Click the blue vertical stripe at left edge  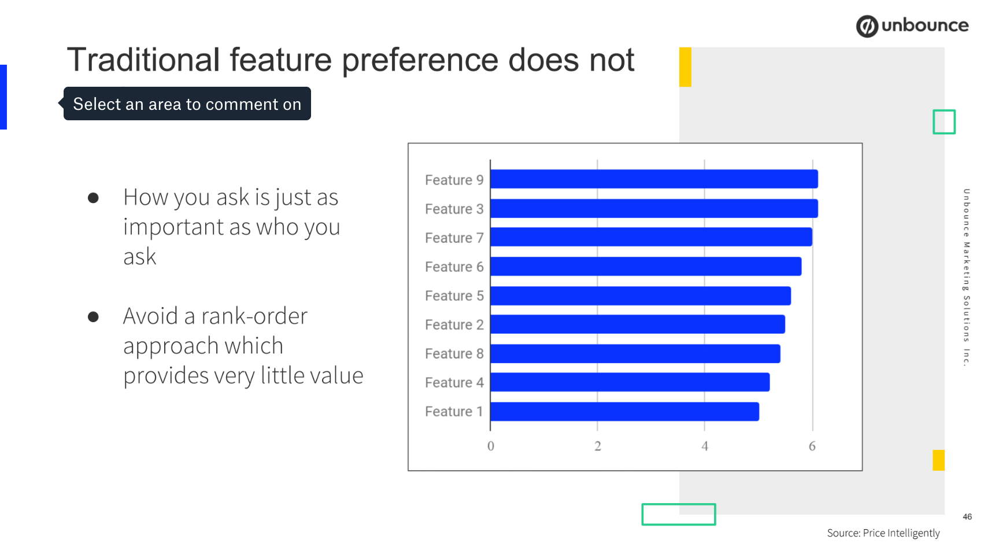point(3,97)
